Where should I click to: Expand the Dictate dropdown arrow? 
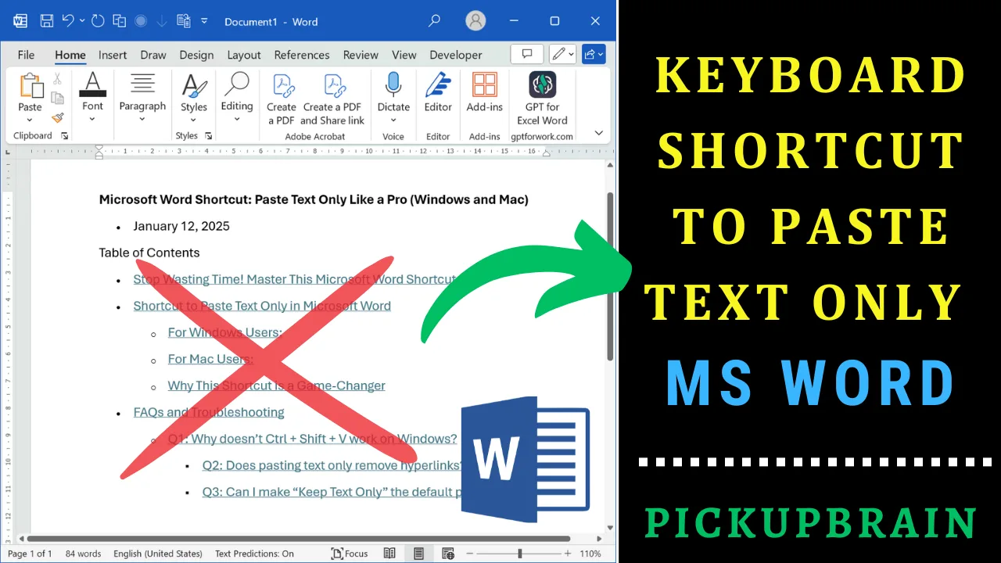[x=393, y=120]
